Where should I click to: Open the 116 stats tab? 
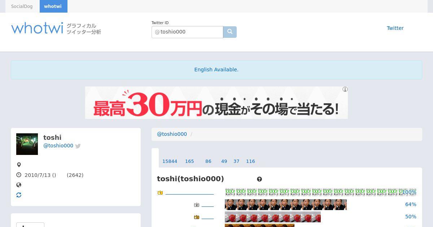coord(250,161)
